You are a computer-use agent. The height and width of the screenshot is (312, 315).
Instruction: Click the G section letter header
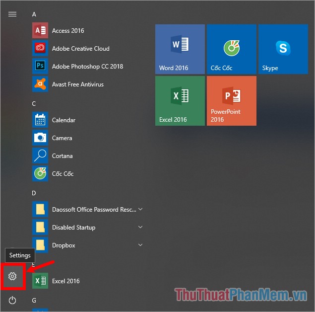click(34, 301)
